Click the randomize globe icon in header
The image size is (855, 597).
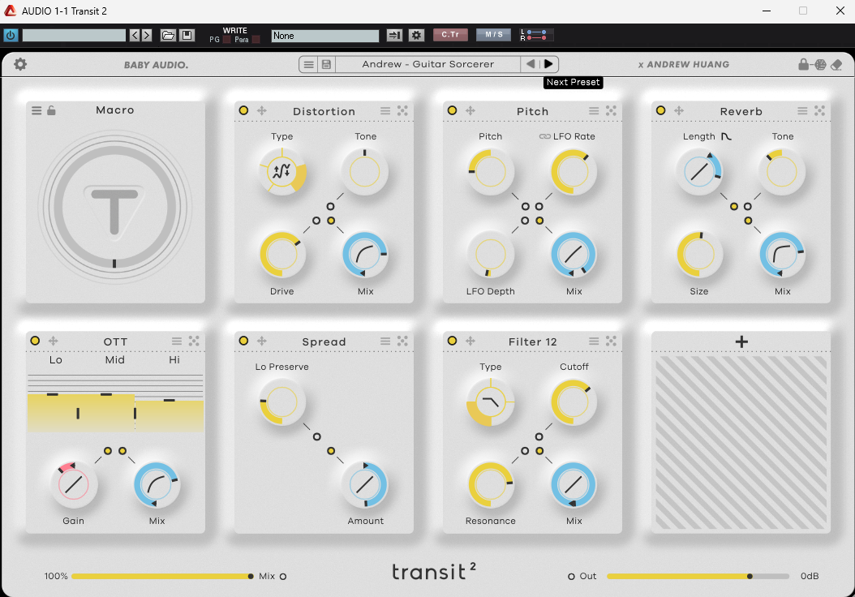(x=820, y=64)
